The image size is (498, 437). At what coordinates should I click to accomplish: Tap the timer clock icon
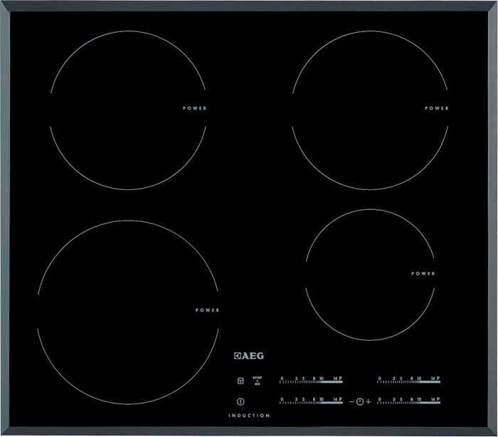coord(359,401)
